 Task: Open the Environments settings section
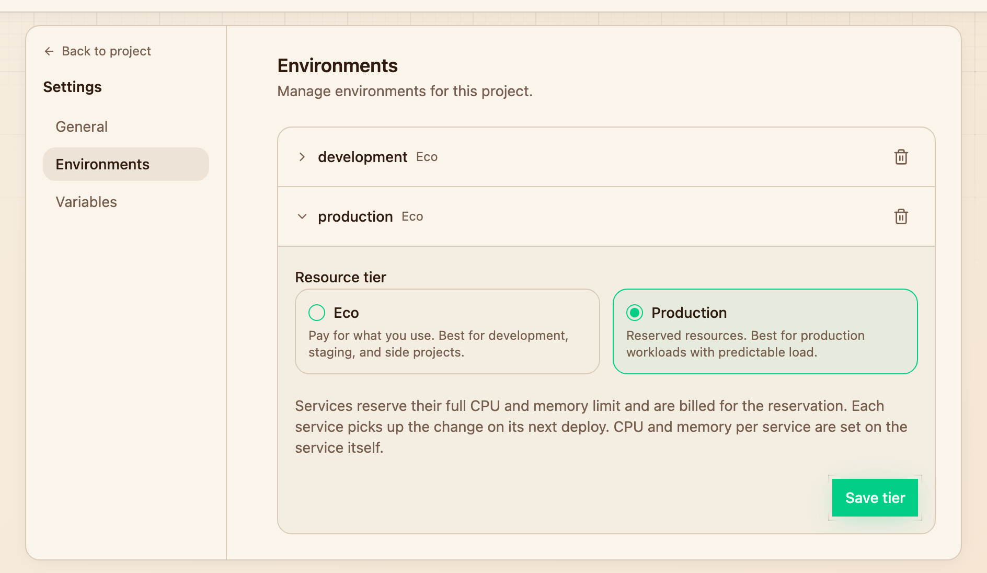click(x=126, y=164)
